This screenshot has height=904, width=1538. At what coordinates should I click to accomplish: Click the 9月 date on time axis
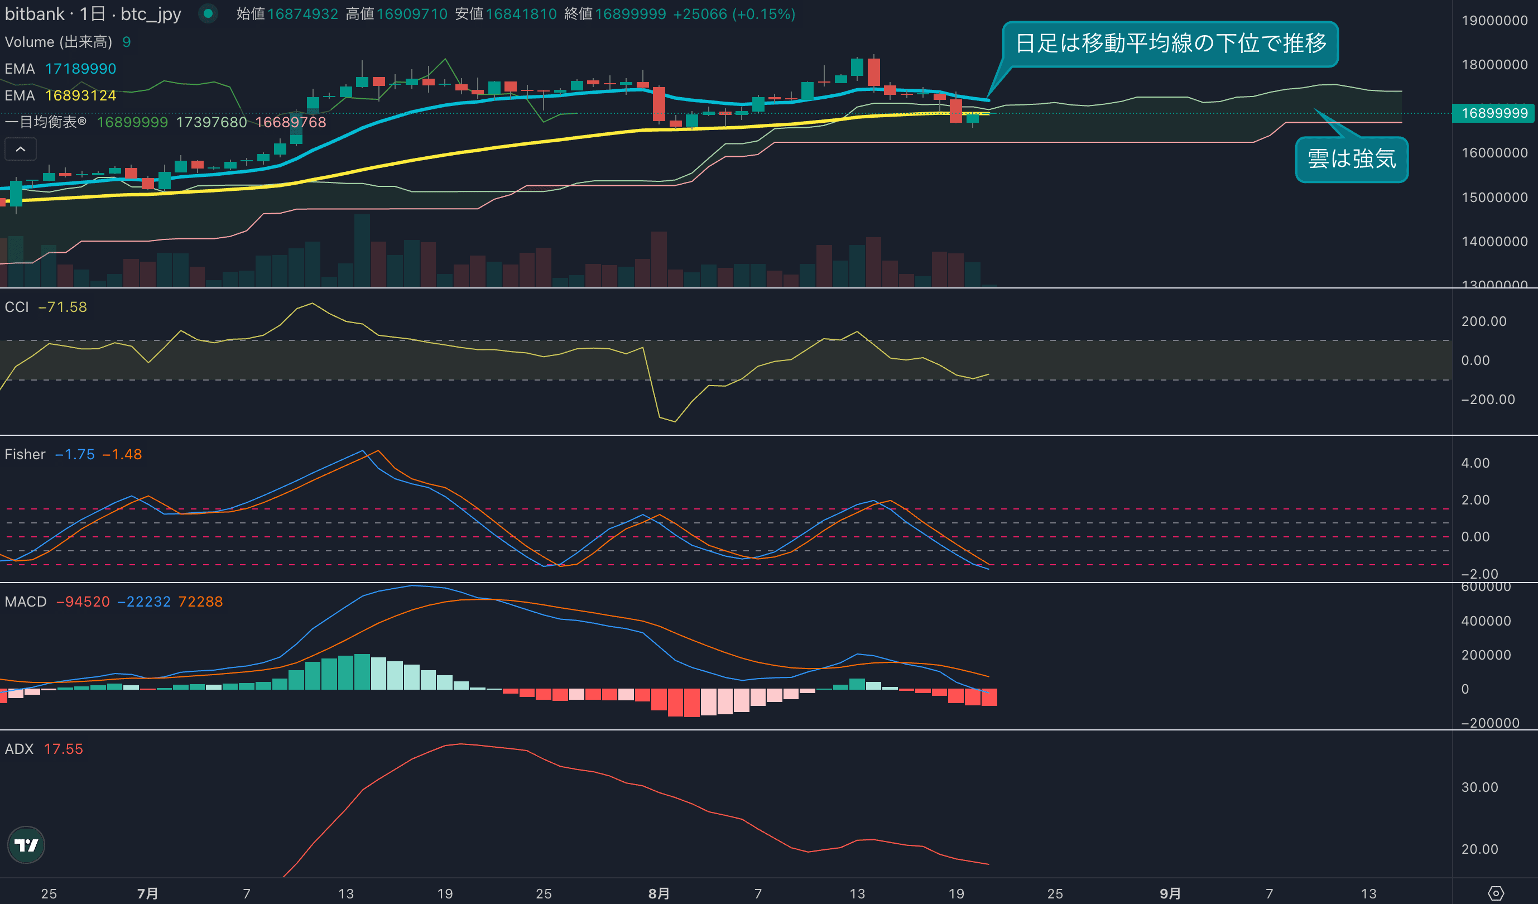[x=1170, y=893]
